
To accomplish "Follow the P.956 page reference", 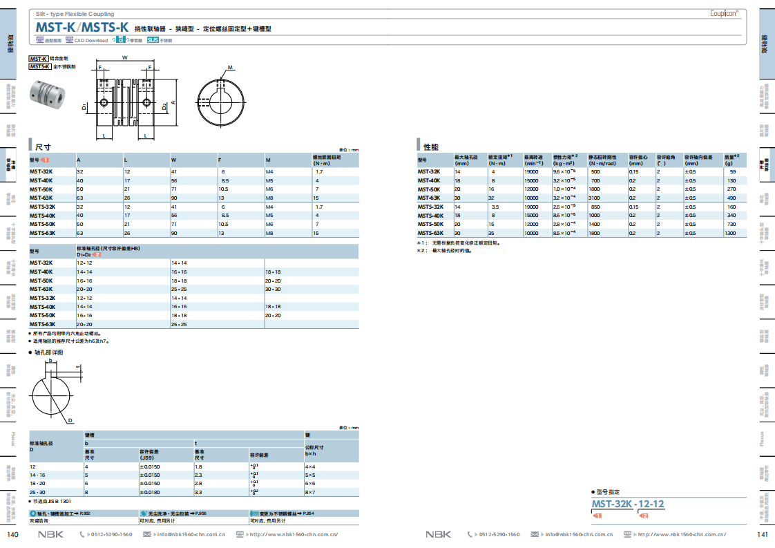I will (201, 514).
